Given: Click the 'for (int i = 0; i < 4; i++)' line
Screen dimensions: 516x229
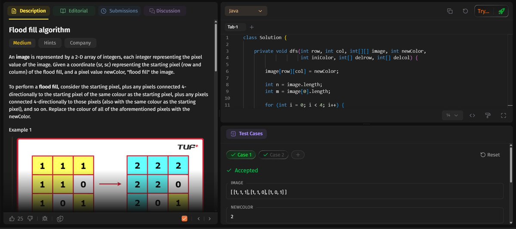Looking at the screenshot, I should click(x=304, y=105).
